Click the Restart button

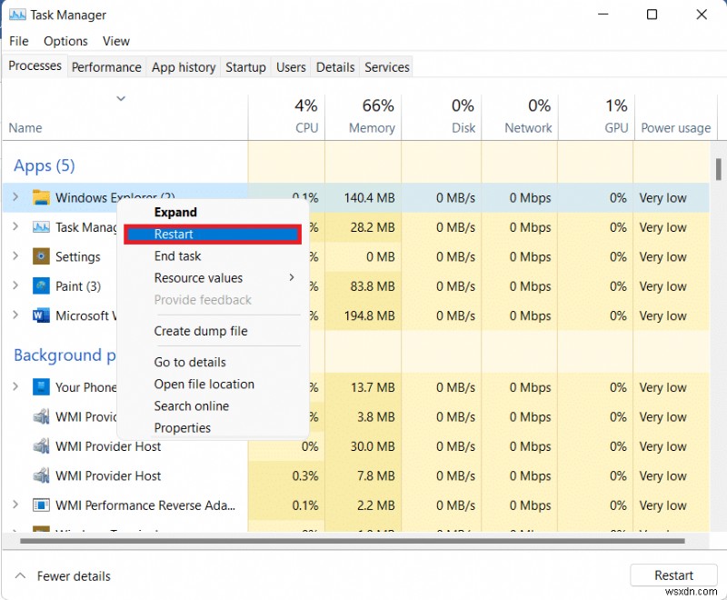coord(673,575)
